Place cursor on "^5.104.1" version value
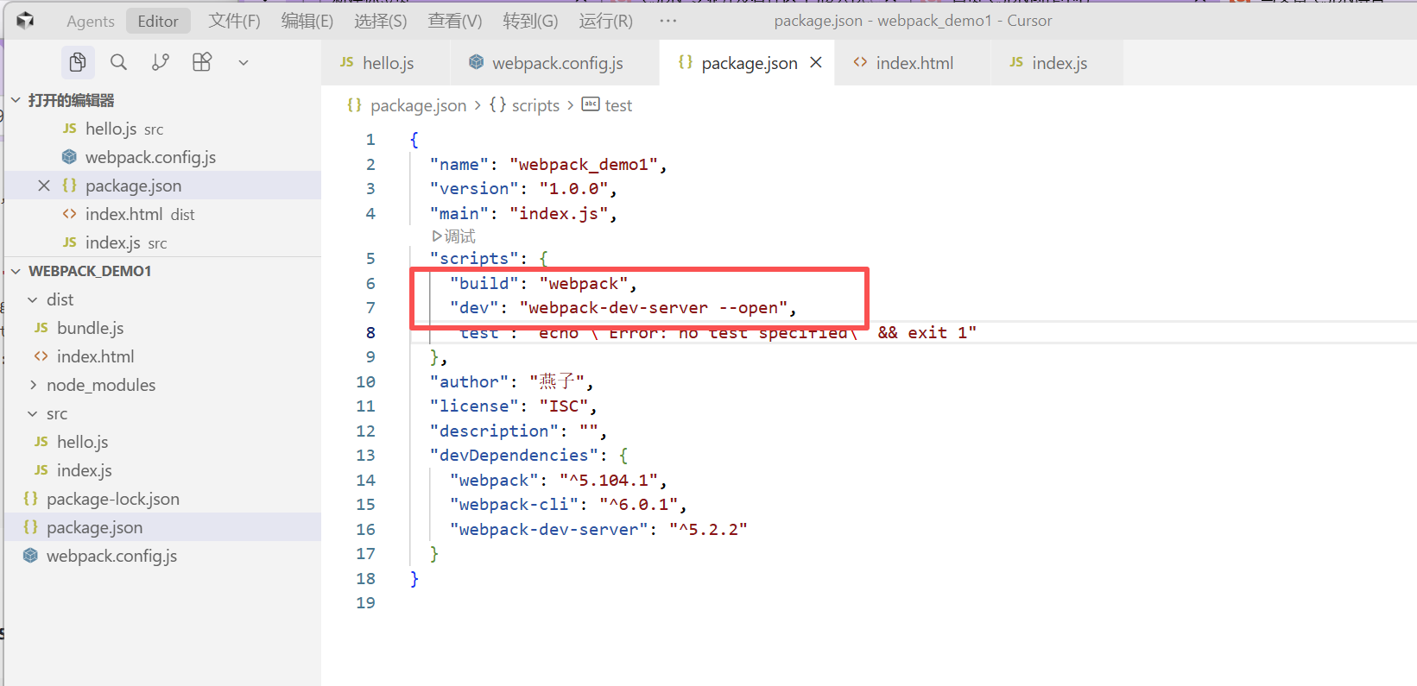The height and width of the screenshot is (686, 1417). [608, 480]
